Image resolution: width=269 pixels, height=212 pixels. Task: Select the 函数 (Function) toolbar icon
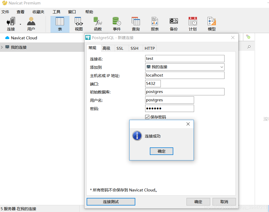coord(98,24)
